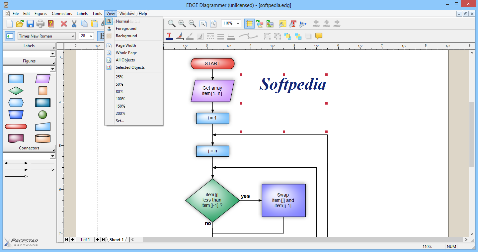Click the START terminator in the flowchart
Viewport: 478px width, 252px height.
(212, 63)
